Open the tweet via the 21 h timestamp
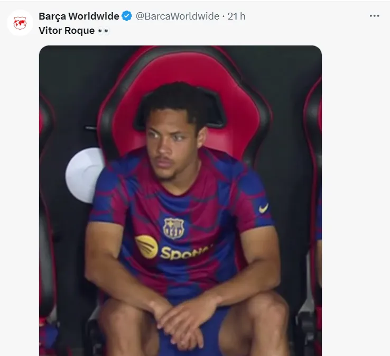The image size is (390, 356). 237,16
